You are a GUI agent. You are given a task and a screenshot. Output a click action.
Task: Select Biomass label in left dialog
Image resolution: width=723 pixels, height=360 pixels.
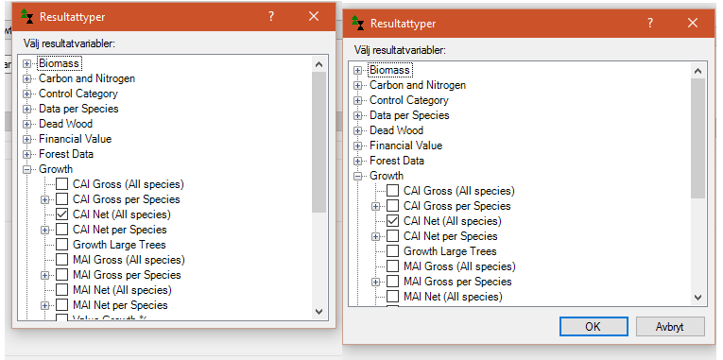(x=59, y=63)
